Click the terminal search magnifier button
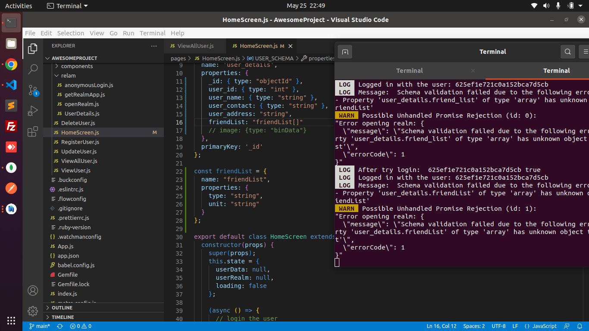Viewport: 589px width, 331px height. [x=568, y=52]
